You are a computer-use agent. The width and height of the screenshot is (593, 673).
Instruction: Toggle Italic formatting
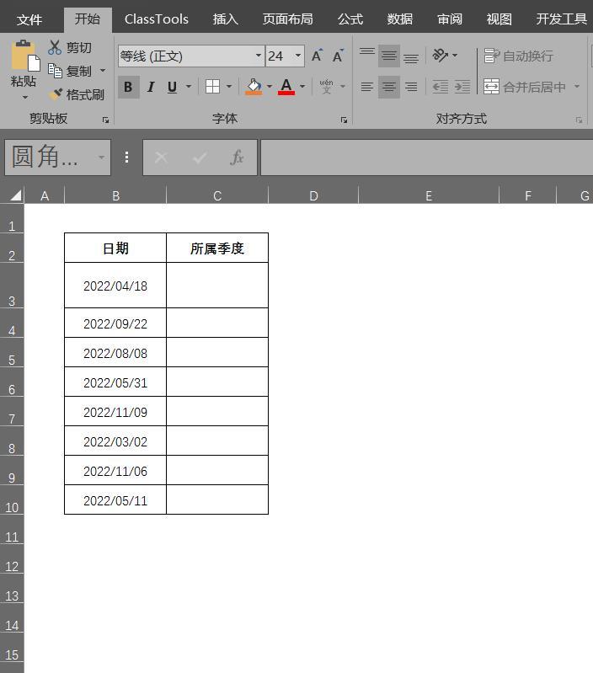151,87
